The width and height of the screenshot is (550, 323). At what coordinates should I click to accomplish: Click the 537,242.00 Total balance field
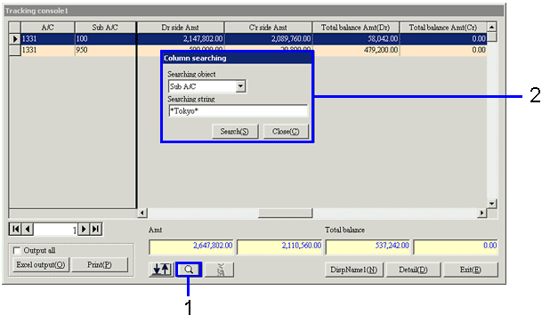pos(368,246)
